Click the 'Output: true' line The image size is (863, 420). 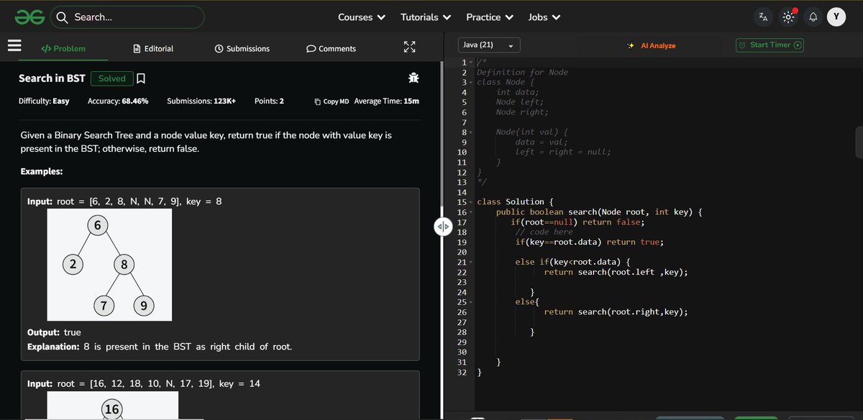click(x=54, y=332)
